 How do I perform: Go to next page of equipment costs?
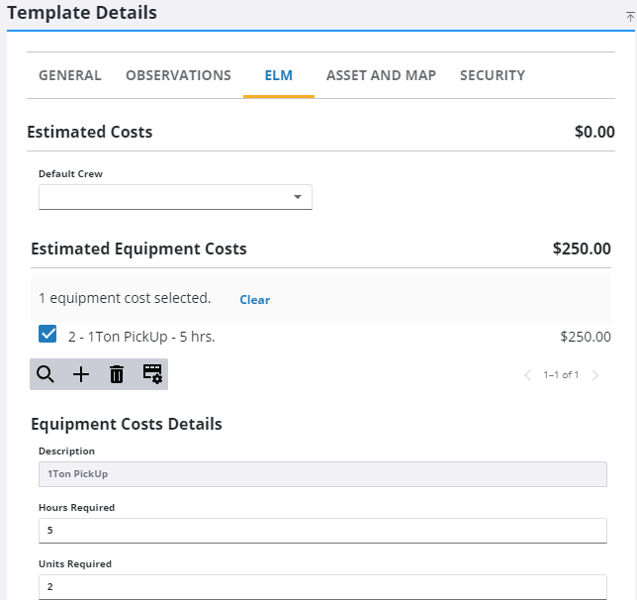pos(595,375)
